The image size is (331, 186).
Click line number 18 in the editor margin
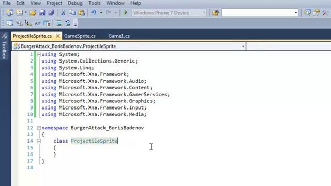coord(30,167)
